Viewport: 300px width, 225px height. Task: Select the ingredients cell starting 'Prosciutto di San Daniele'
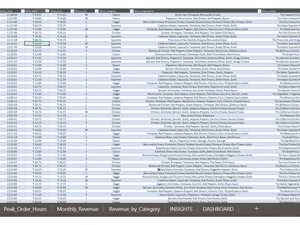197,40
